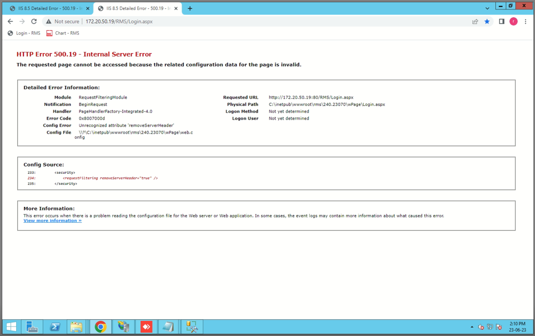Reload the current page
Image resolution: width=535 pixels, height=336 pixels.
[34, 21]
